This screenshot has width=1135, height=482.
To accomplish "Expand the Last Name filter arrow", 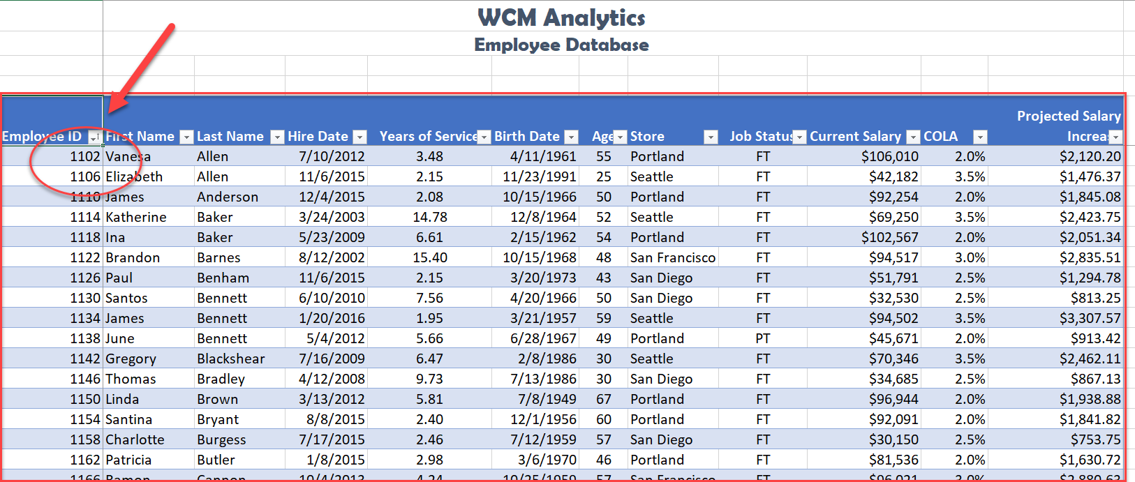I will (x=277, y=137).
